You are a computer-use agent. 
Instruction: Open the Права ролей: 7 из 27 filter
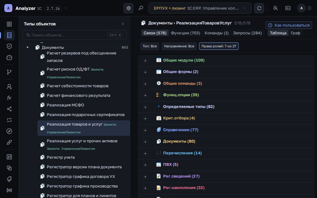219,46
